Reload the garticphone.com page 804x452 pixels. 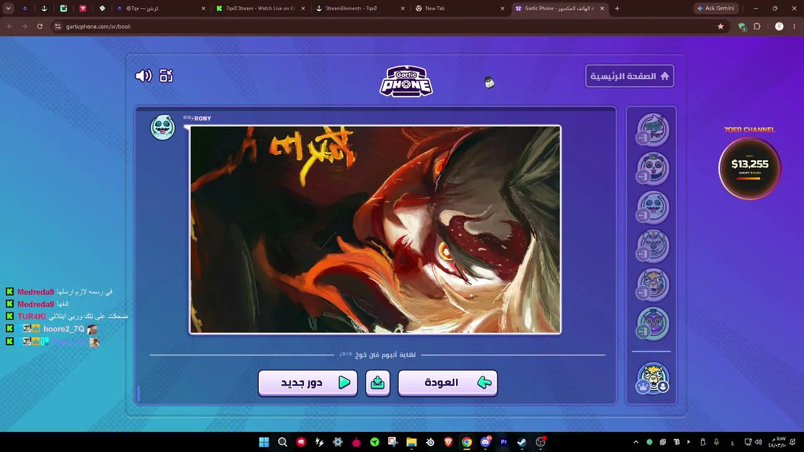tap(40, 26)
